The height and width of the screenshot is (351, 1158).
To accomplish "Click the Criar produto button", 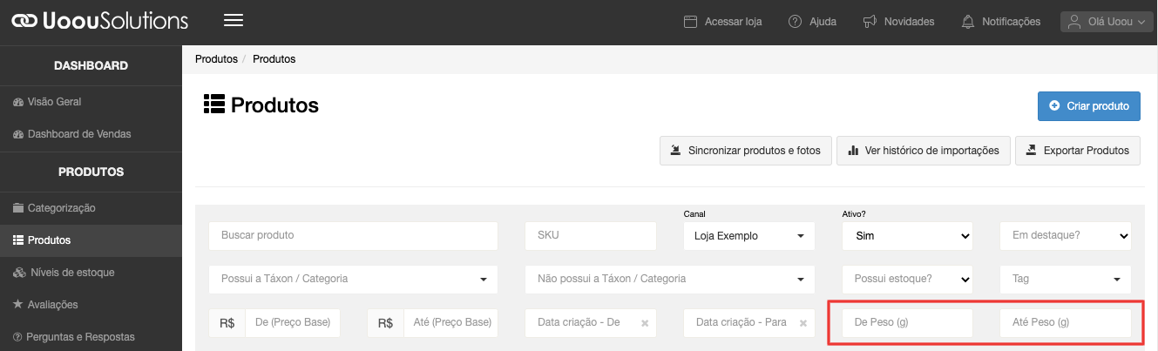I will (1089, 105).
